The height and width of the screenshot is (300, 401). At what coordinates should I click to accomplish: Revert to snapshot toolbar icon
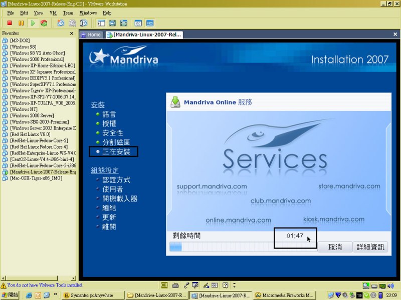[x=72, y=23]
